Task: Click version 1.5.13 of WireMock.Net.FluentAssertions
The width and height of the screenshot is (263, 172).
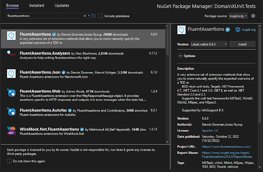Action: tap(153, 129)
